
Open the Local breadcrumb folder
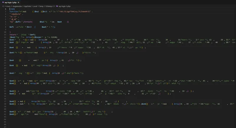35,6
